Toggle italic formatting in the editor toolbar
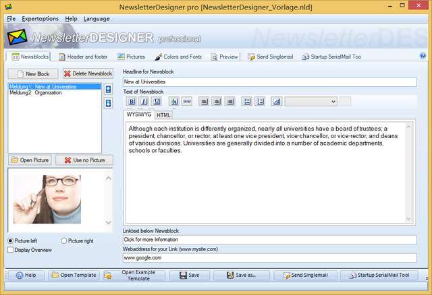The image size is (432, 295). 144,102
